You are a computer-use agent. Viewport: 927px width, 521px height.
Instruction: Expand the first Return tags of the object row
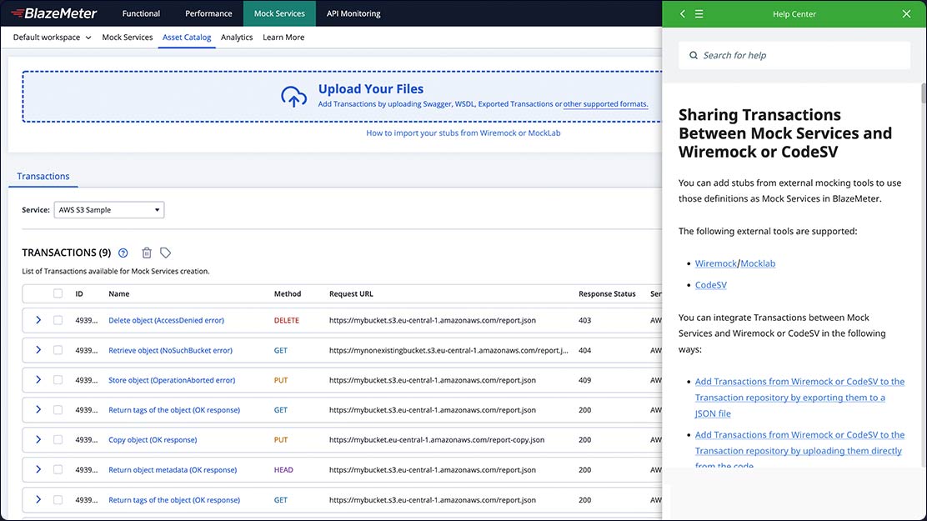(38, 409)
